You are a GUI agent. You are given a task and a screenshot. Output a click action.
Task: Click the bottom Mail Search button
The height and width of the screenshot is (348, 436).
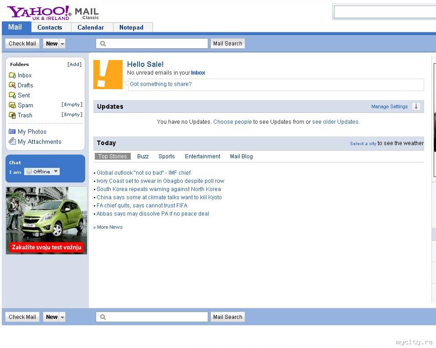[x=228, y=317]
